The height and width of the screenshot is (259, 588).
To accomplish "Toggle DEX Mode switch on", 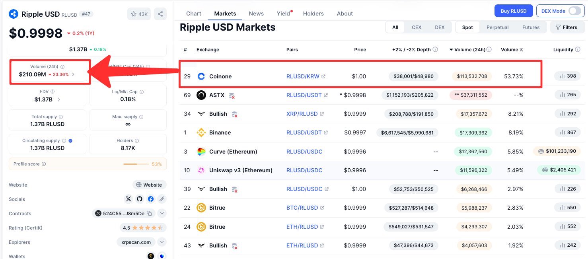I will 574,11.
